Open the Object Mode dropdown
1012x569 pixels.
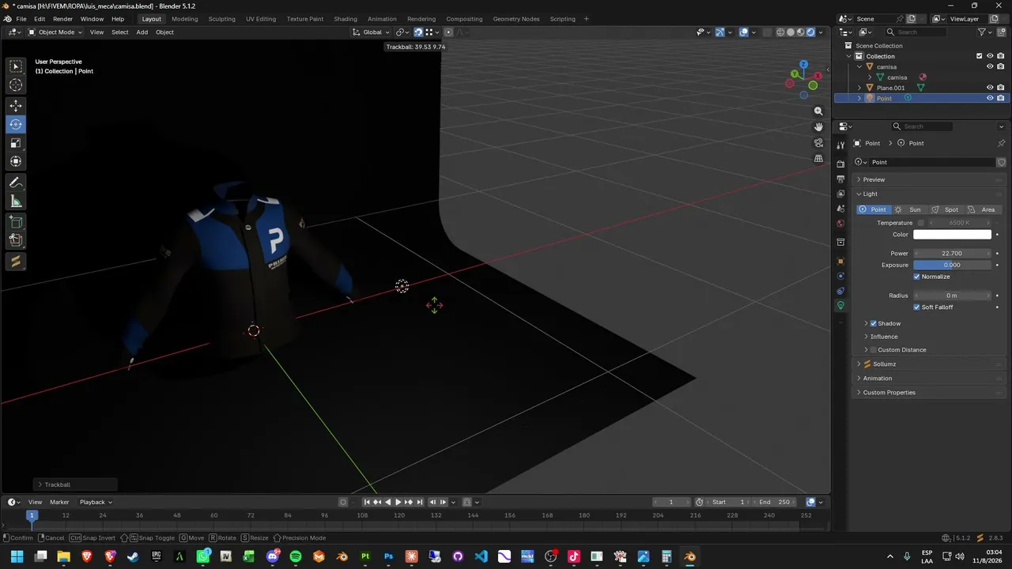point(55,32)
